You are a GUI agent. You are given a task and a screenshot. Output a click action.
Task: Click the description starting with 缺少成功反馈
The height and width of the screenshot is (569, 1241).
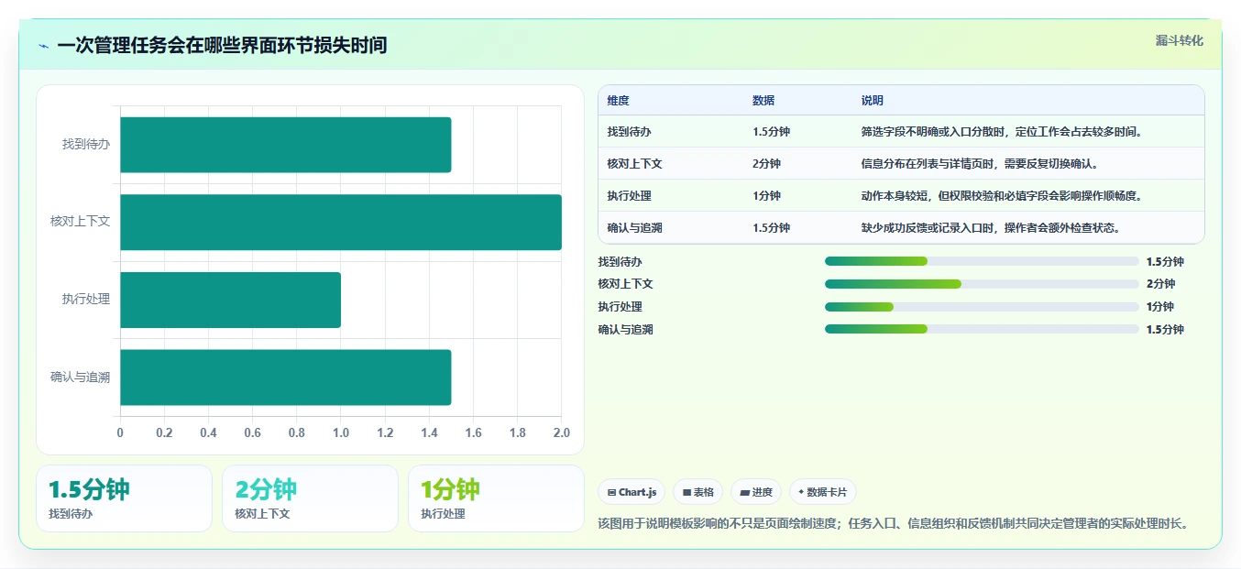pos(991,228)
